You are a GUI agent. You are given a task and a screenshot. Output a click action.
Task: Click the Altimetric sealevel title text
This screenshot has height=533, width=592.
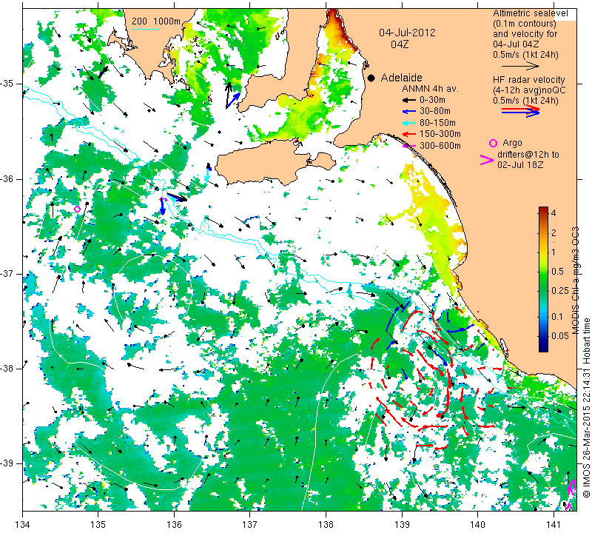(530, 13)
